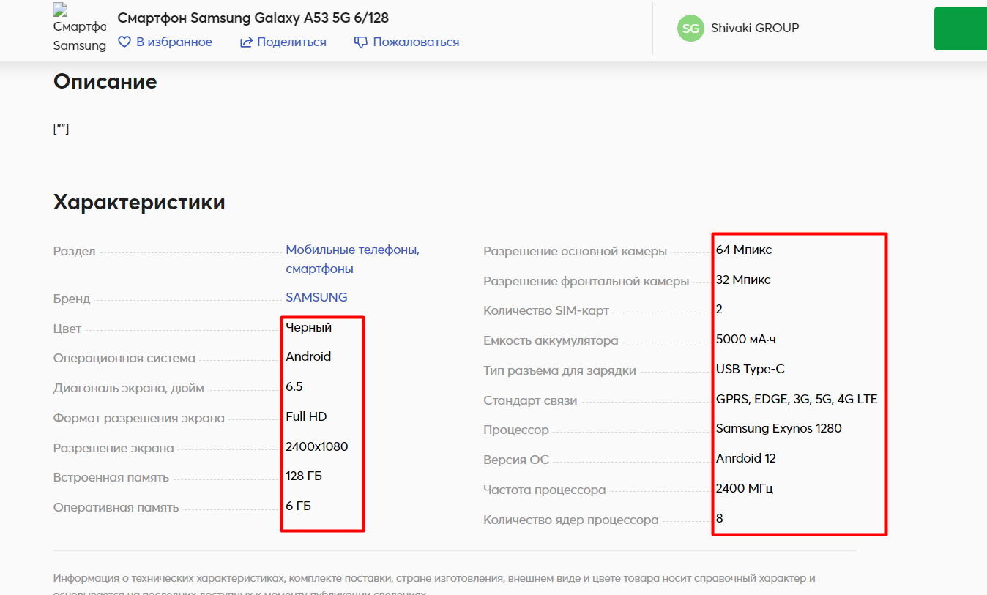Click the Встроенная память label
The image size is (987, 595).
(111, 477)
